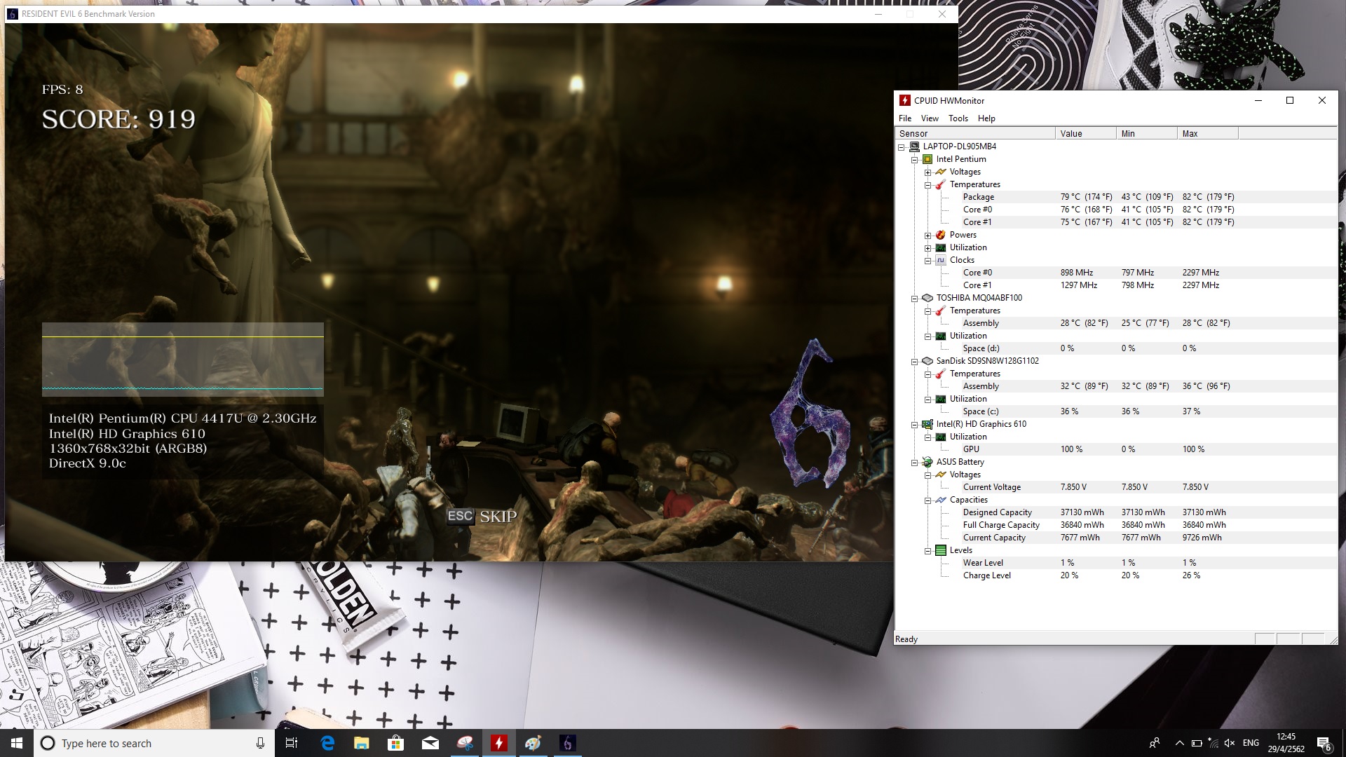Open Paint app from the taskbar
The width and height of the screenshot is (1346, 757).
pyautogui.click(x=533, y=743)
